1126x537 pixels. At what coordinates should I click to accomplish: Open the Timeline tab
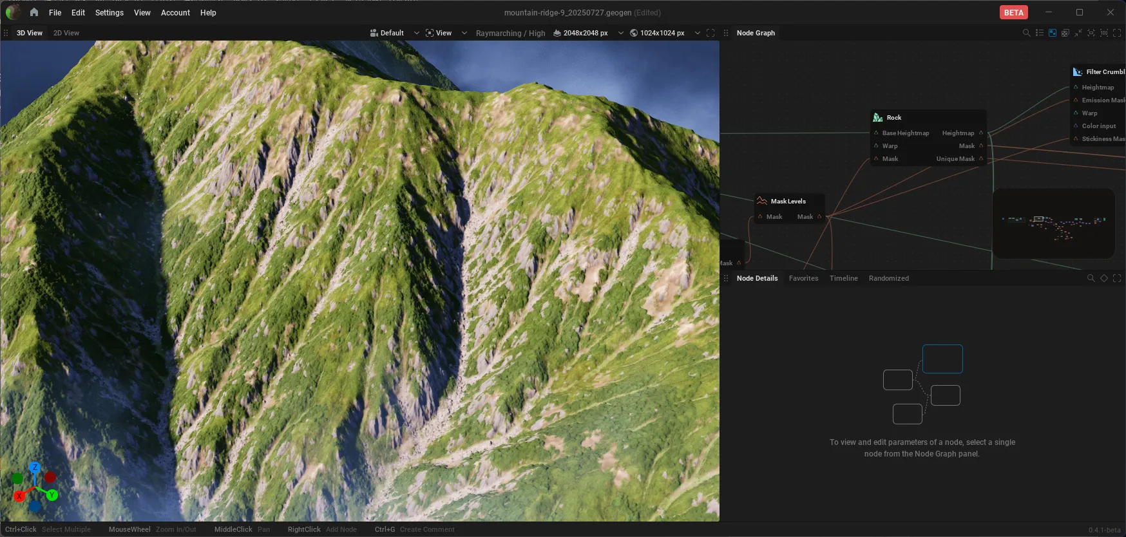[x=843, y=278]
